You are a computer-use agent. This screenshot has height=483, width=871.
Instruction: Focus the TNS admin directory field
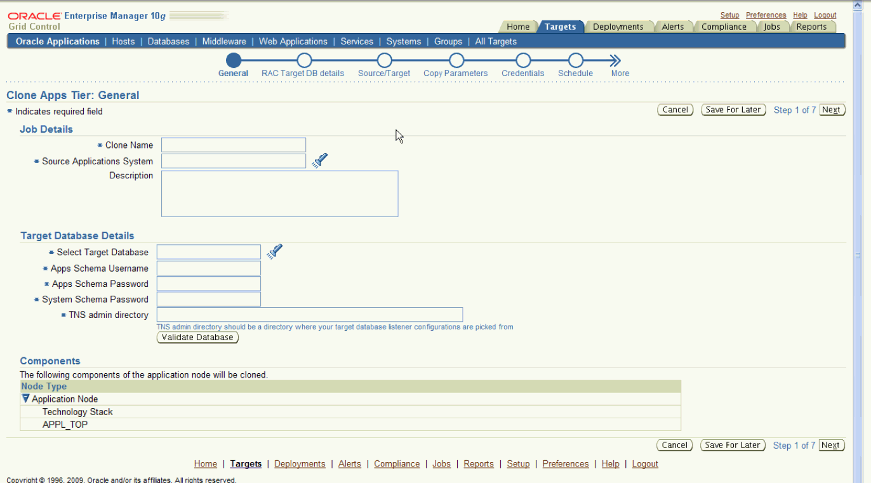click(x=310, y=315)
